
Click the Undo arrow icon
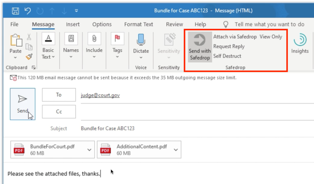28,11
